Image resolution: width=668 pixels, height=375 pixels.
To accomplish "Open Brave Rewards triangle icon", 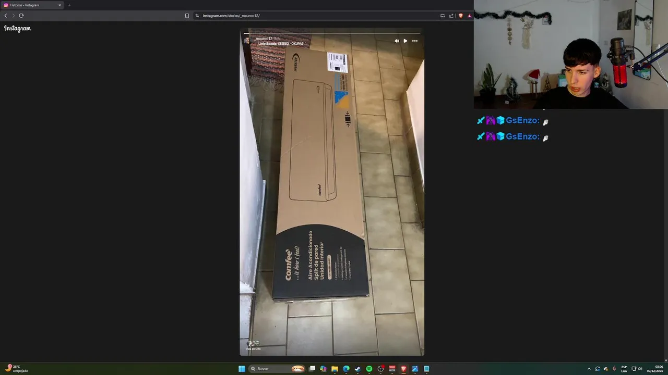I will 469,16.
